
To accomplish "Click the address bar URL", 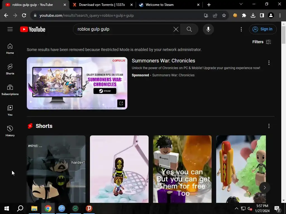I will [x=87, y=16].
